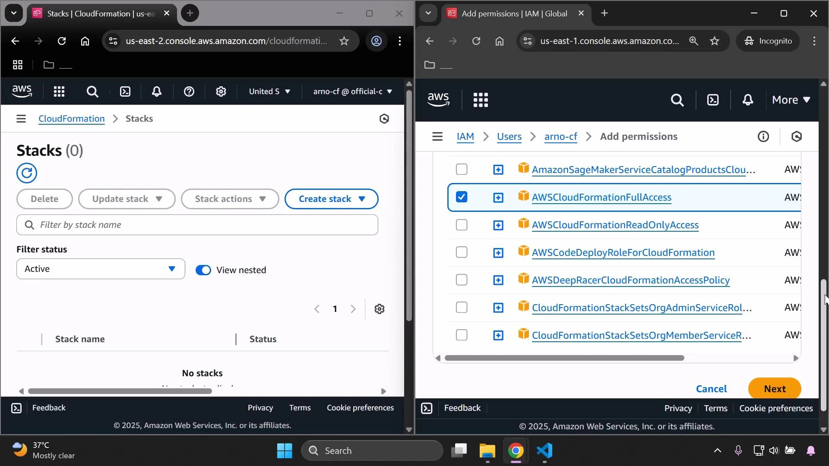Open the AWS services grid menu

(59, 91)
